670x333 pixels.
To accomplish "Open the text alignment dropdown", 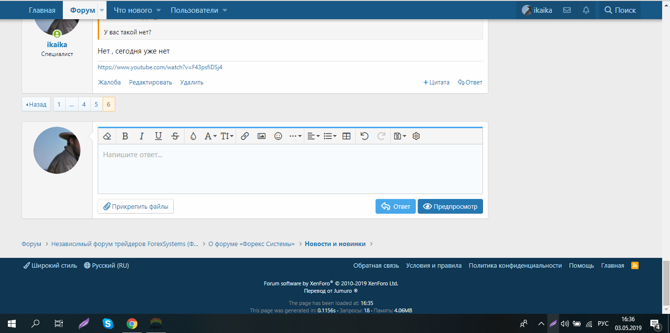I will pyautogui.click(x=313, y=136).
